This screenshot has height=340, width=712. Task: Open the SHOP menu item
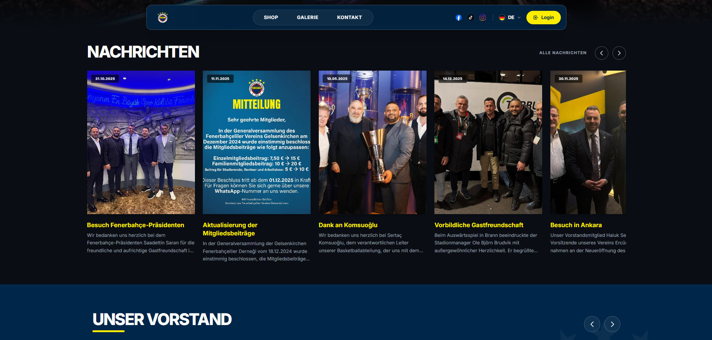(271, 18)
